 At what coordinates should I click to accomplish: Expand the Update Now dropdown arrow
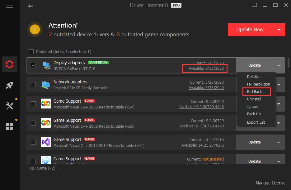pos(279,30)
